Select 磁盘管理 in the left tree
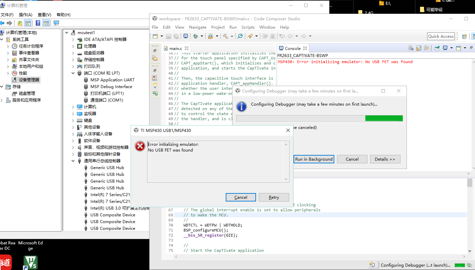Screen dimensions: 475x270 27,93
